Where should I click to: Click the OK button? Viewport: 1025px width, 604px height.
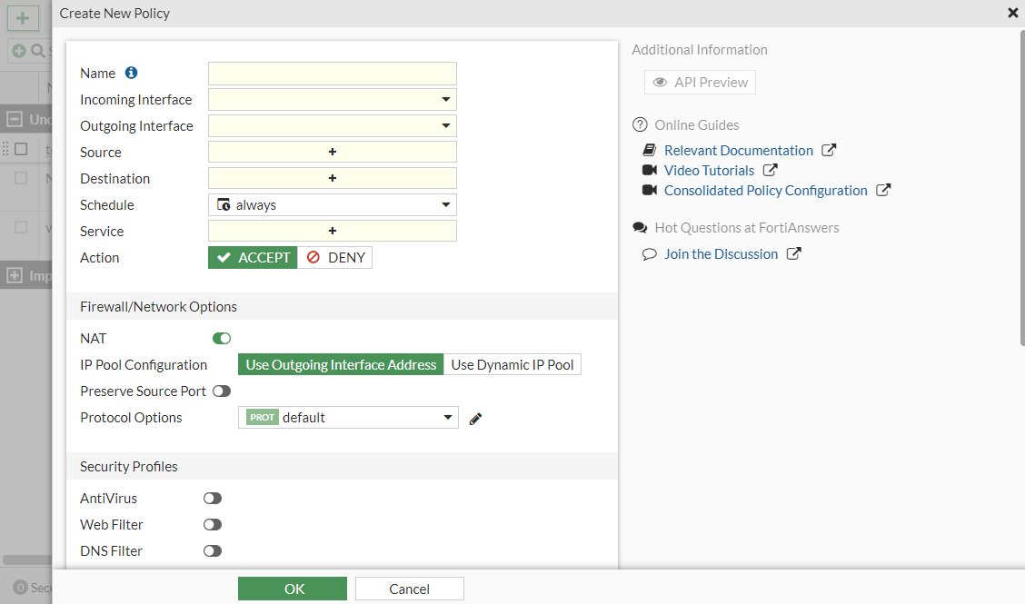point(293,589)
